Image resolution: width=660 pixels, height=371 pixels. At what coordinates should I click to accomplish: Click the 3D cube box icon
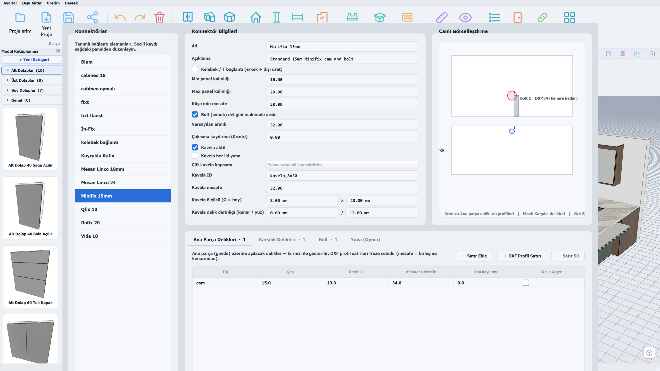[229, 17]
